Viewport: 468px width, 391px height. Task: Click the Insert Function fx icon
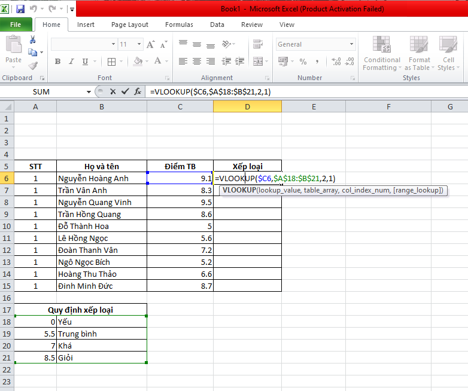click(138, 91)
